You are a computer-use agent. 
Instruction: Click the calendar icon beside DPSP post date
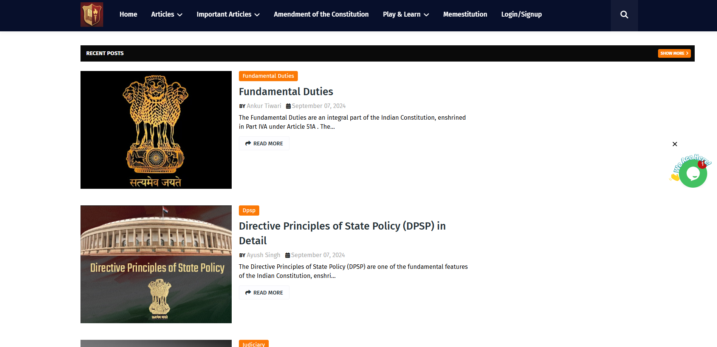(x=288, y=255)
